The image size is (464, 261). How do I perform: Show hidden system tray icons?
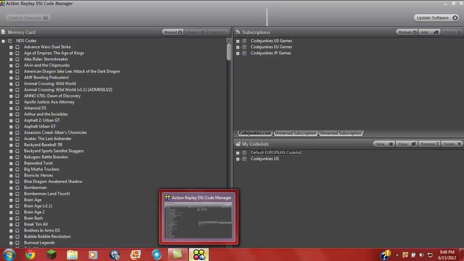397,255
